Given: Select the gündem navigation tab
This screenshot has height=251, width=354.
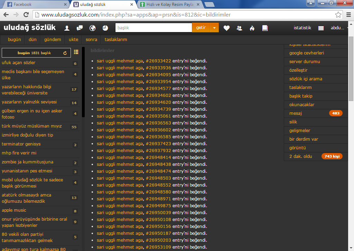Looking at the screenshot, I should (53, 39).
